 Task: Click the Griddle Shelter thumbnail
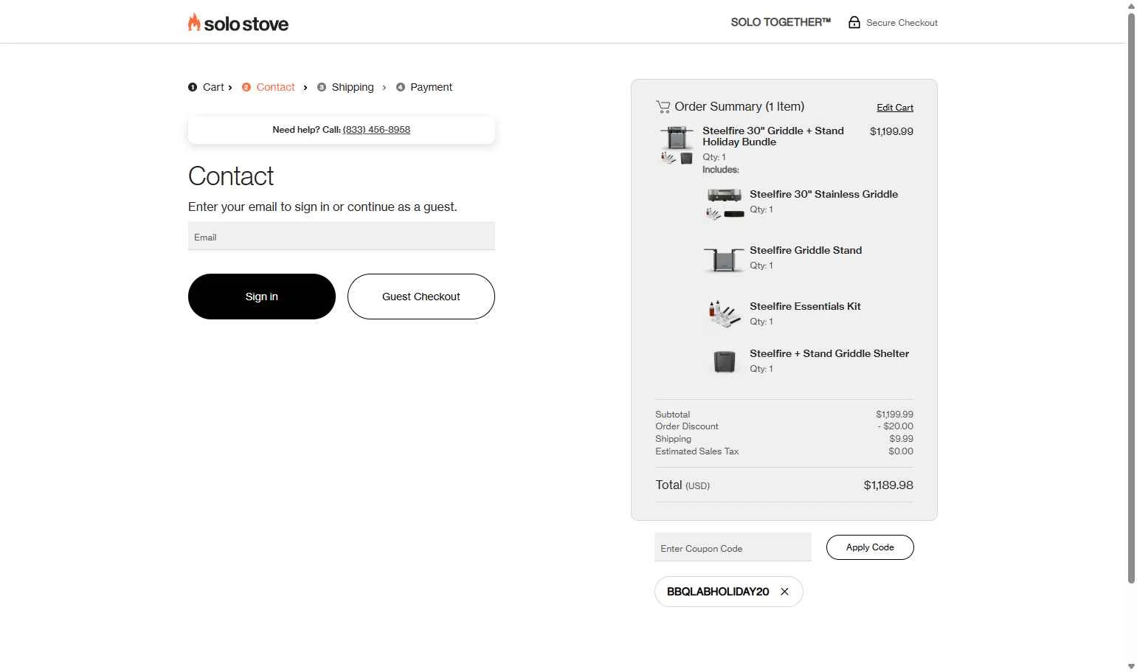click(725, 361)
